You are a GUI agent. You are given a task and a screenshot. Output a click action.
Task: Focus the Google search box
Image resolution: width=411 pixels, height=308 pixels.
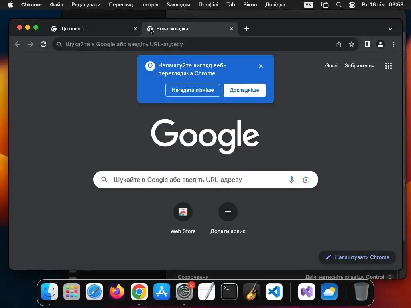tap(205, 180)
